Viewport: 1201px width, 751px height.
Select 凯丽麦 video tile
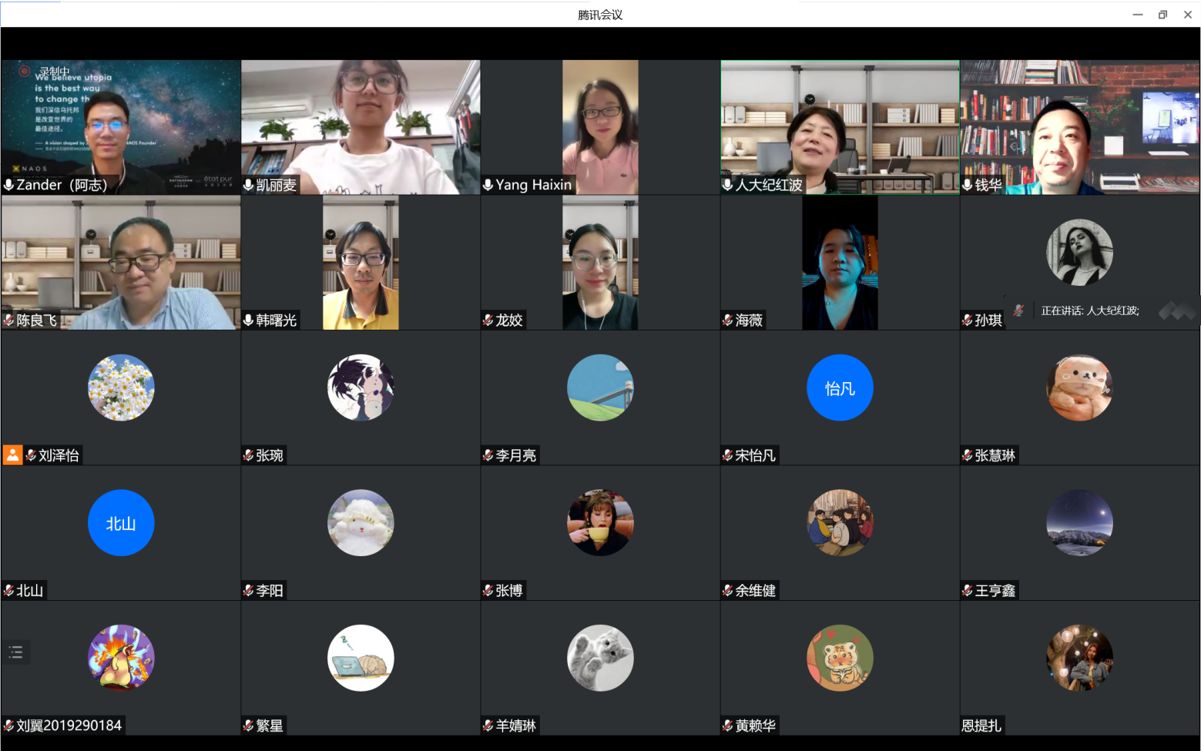(x=361, y=127)
